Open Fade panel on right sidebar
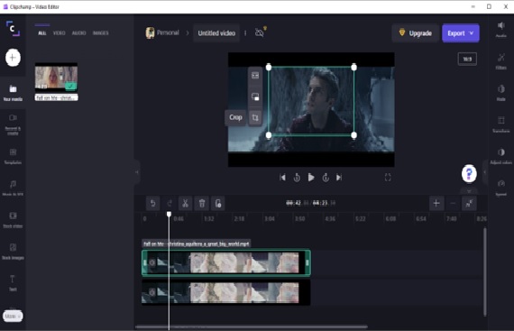The height and width of the screenshot is (331, 514). click(x=500, y=93)
